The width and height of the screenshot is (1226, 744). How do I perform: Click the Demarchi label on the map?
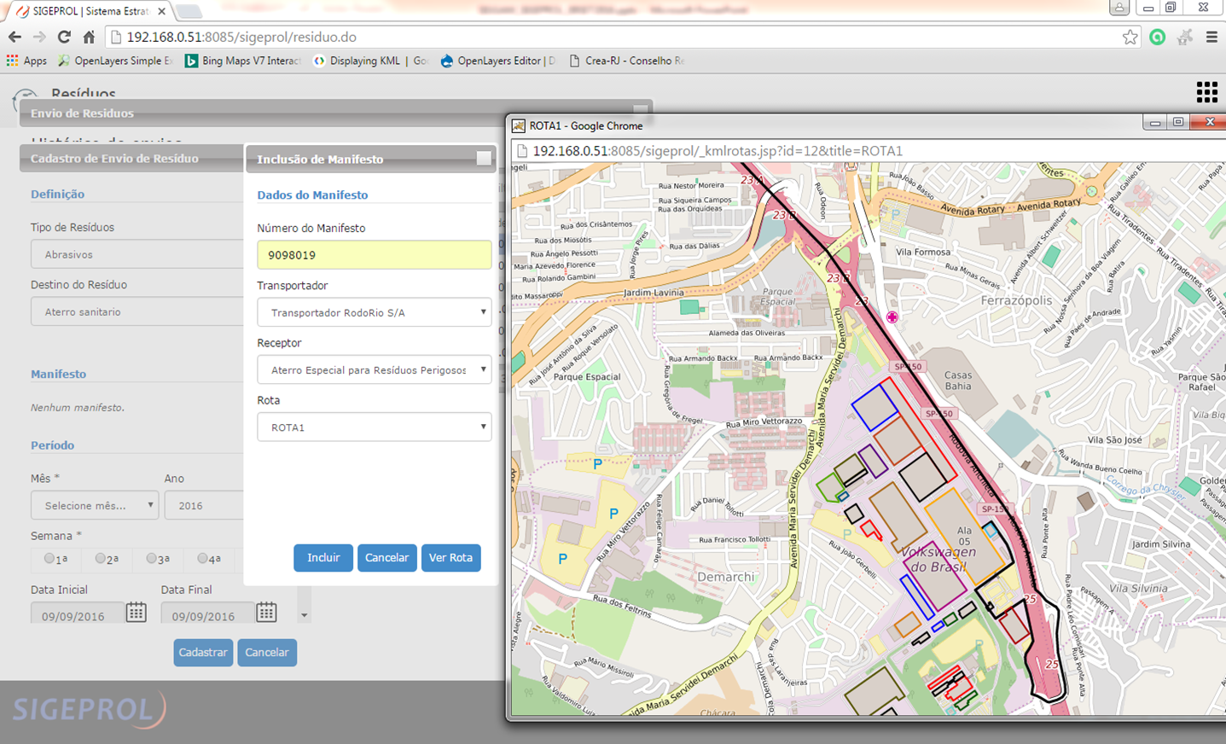click(x=726, y=577)
